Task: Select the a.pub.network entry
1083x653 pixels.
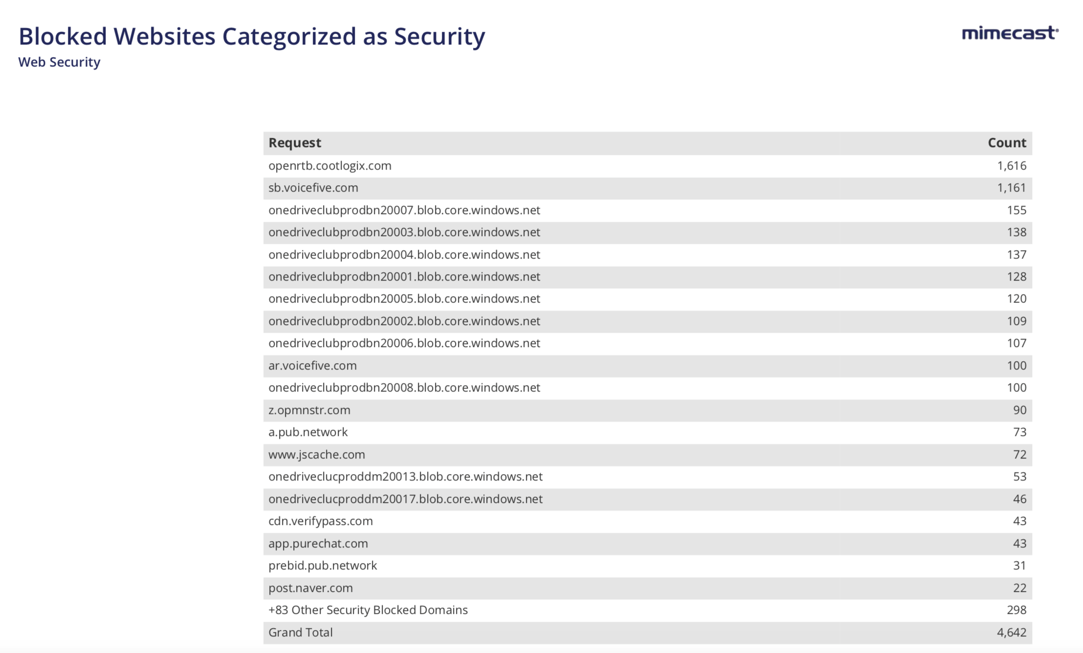Action: (308, 432)
